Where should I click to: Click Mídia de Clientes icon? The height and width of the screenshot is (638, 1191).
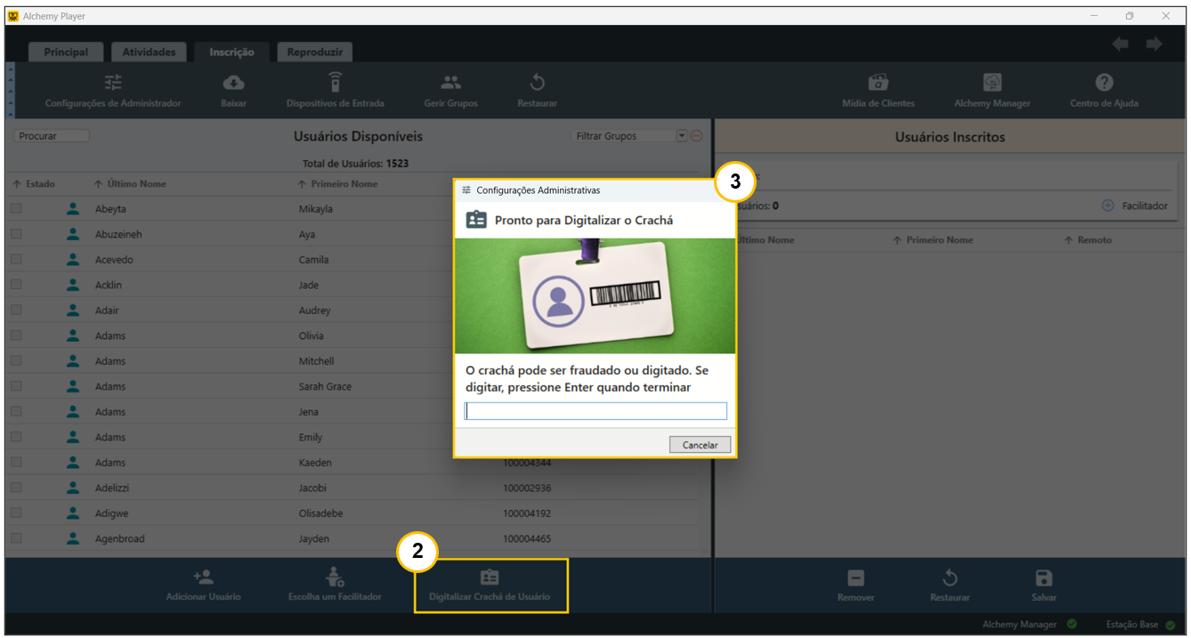coord(878,83)
